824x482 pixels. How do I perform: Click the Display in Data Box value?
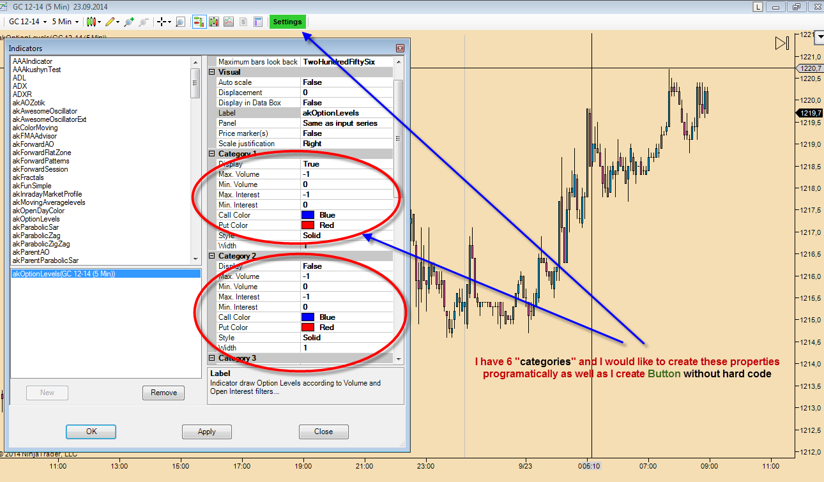pyautogui.click(x=347, y=103)
